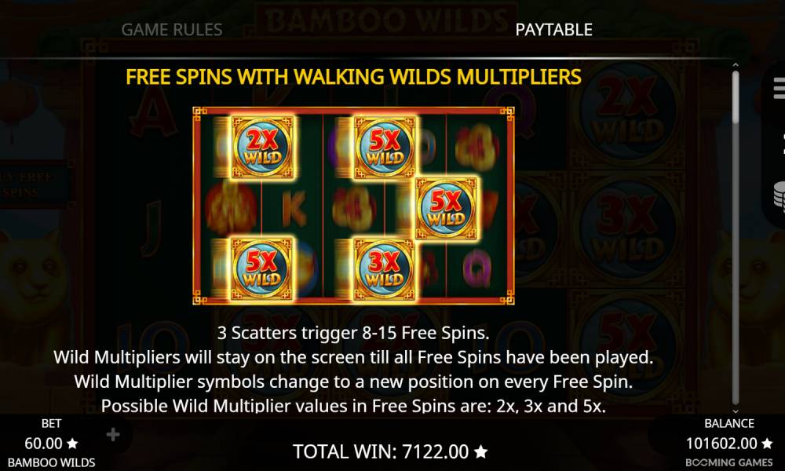Click the coin stack bet icon
The image size is (785, 471).
(x=779, y=194)
